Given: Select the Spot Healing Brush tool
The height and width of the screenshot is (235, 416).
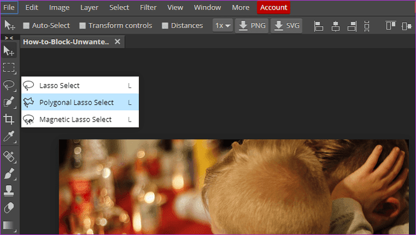Looking at the screenshot, I should coord(9,156).
